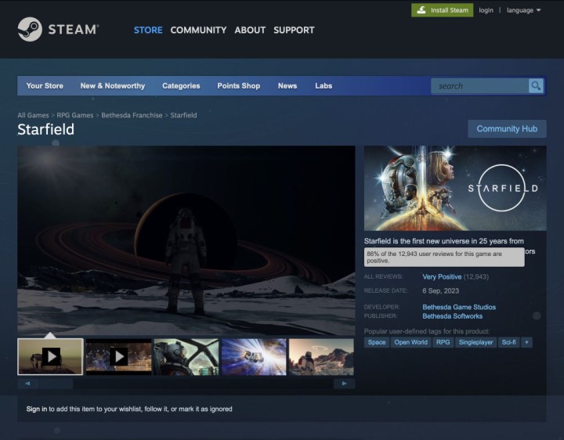
Task: Open the COMMUNITY menu
Action: click(x=198, y=31)
